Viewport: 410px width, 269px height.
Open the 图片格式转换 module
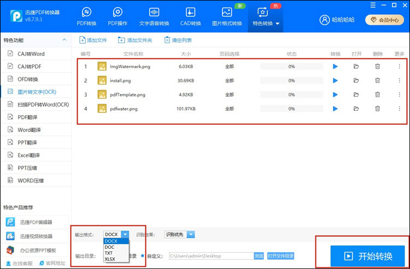(227, 16)
